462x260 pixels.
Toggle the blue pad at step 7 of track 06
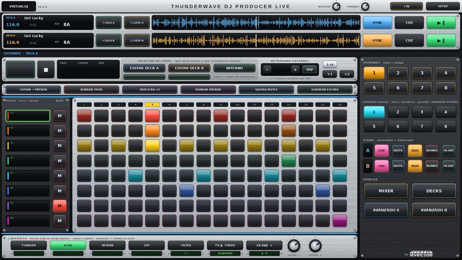(187, 191)
